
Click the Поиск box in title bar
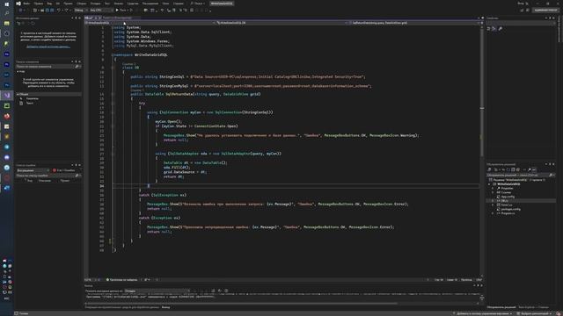[x=197, y=4]
